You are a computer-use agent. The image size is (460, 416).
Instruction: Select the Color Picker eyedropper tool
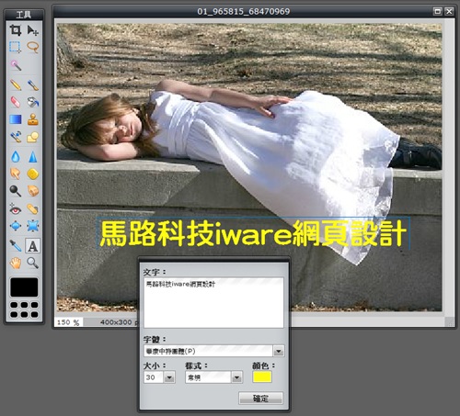coord(16,245)
